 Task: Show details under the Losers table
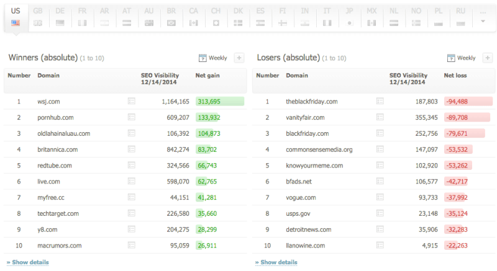point(276,262)
